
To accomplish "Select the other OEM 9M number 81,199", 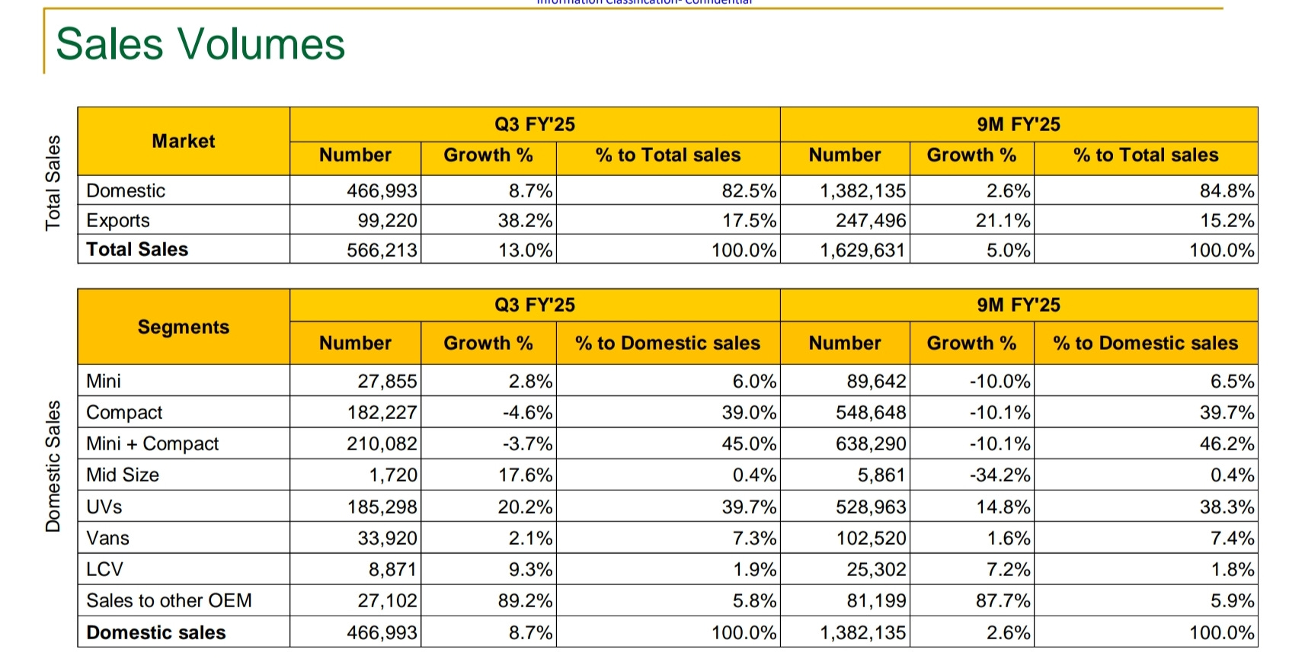I will pyautogui.click(x=877, y=600).
